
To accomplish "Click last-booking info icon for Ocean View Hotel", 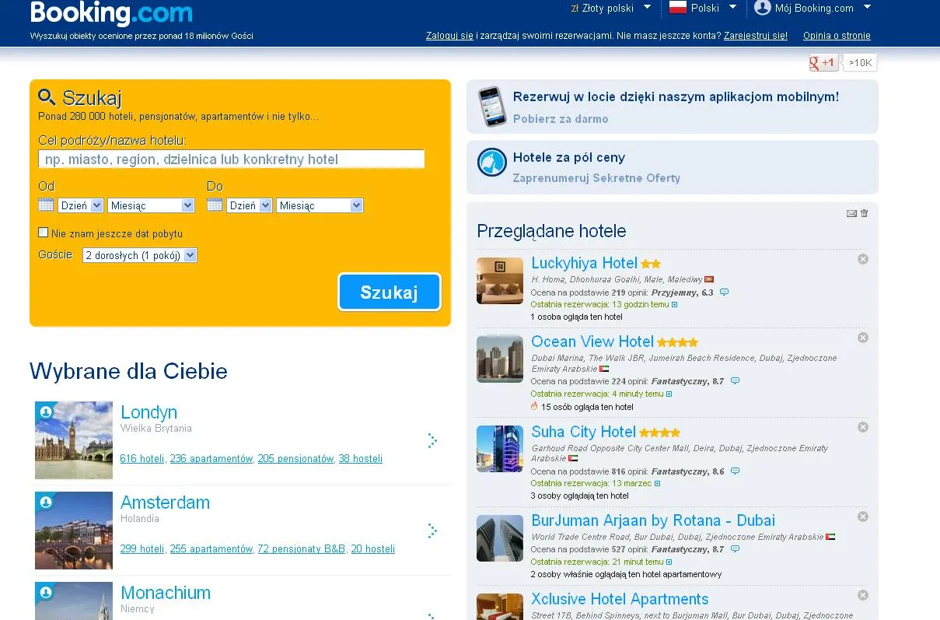I will pyautogui.click(x=669, y=394).
